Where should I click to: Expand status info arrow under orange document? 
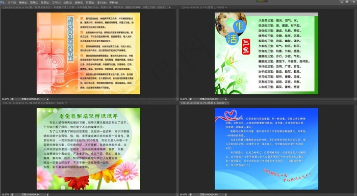47,99
